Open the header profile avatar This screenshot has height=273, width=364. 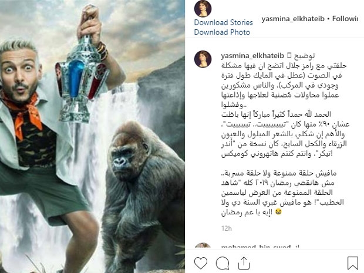click(203, 9)
